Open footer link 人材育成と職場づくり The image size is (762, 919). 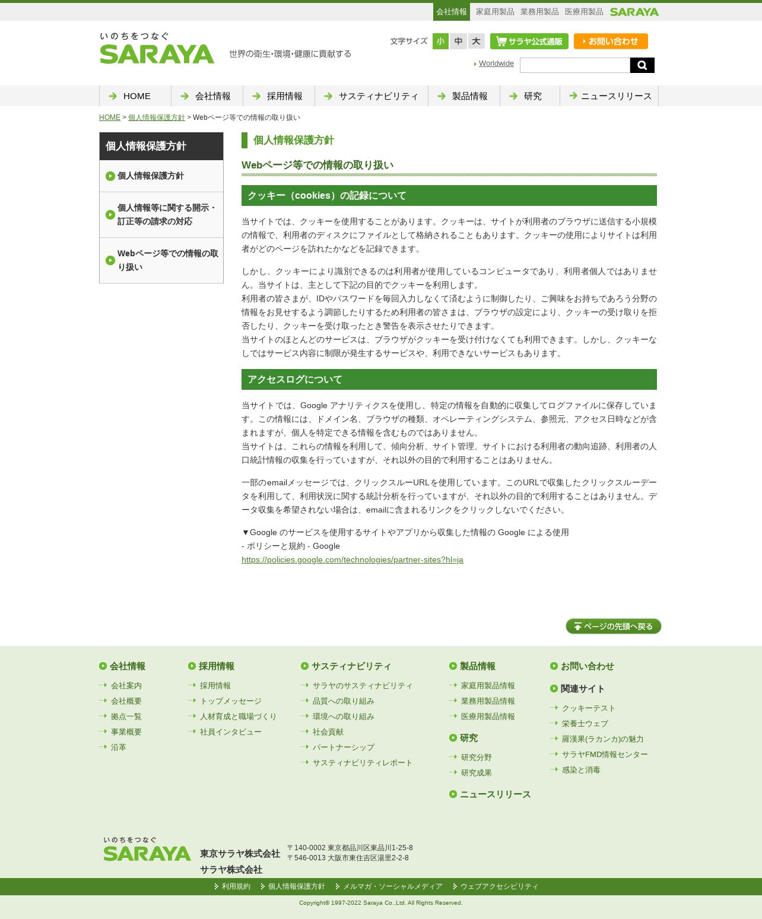(239, 716)
